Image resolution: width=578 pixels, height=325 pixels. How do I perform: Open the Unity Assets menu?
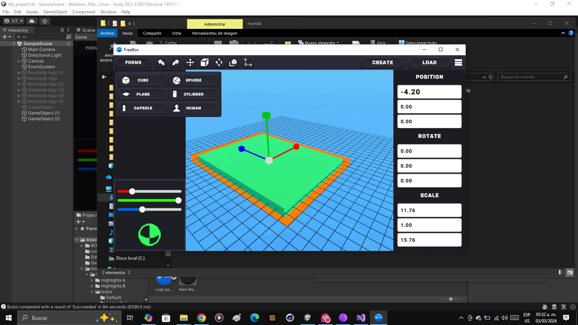pyautogui.click(x=32, y=12)
